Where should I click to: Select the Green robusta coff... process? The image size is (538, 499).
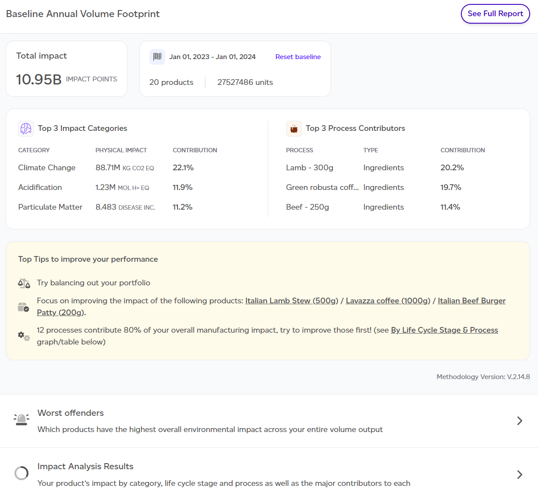(322, 187)
